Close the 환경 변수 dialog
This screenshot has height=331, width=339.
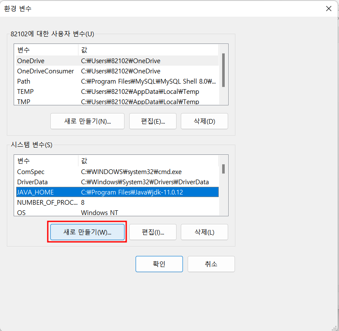[329, 9]
